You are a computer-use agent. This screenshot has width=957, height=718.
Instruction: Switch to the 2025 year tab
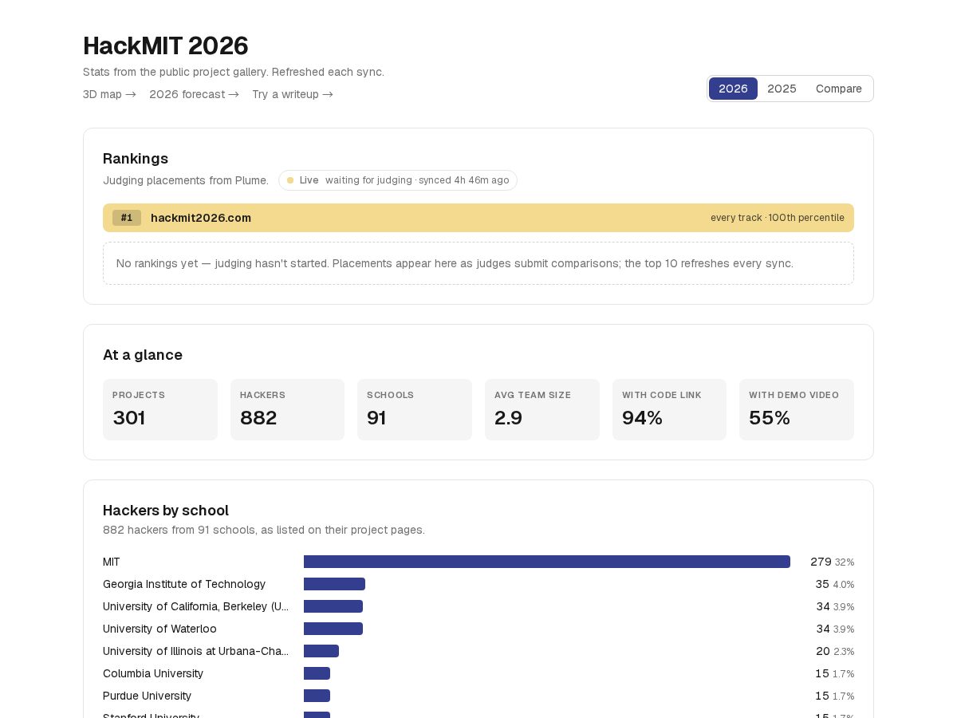(x=782, y=89)
